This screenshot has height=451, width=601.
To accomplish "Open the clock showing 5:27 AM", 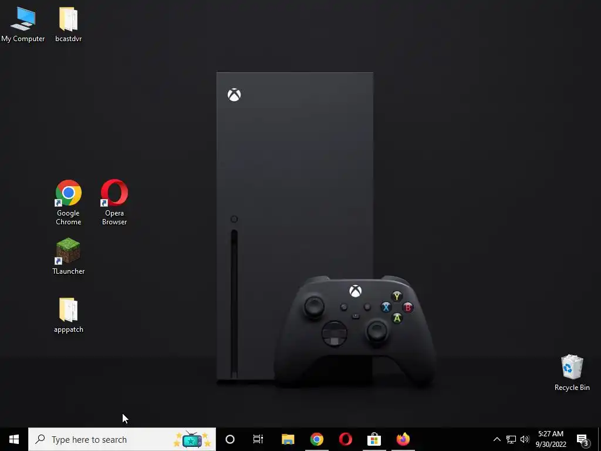I will (x=551, y=439).
